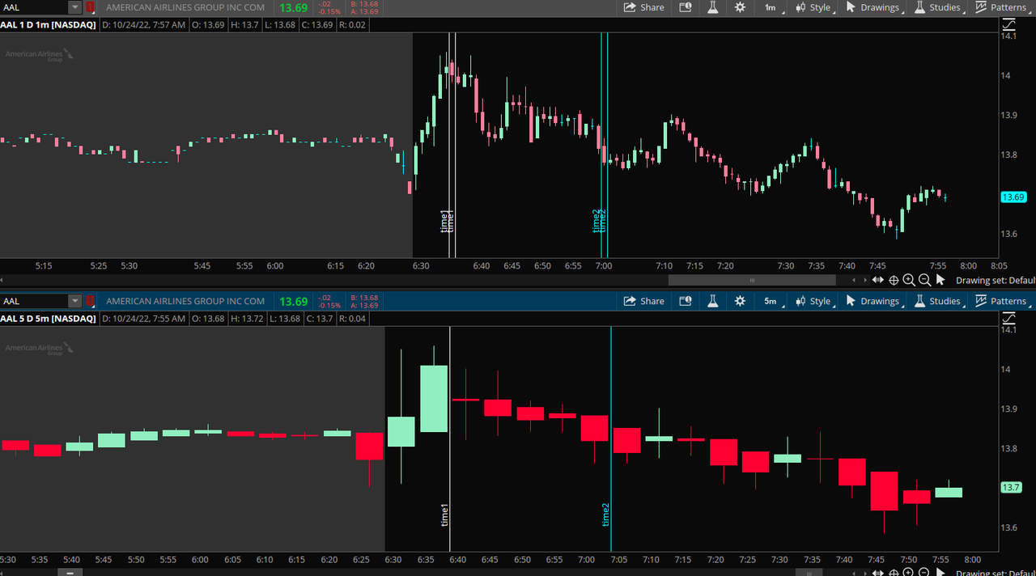Click the top chart AAL symbol input field

click(34, 7)
